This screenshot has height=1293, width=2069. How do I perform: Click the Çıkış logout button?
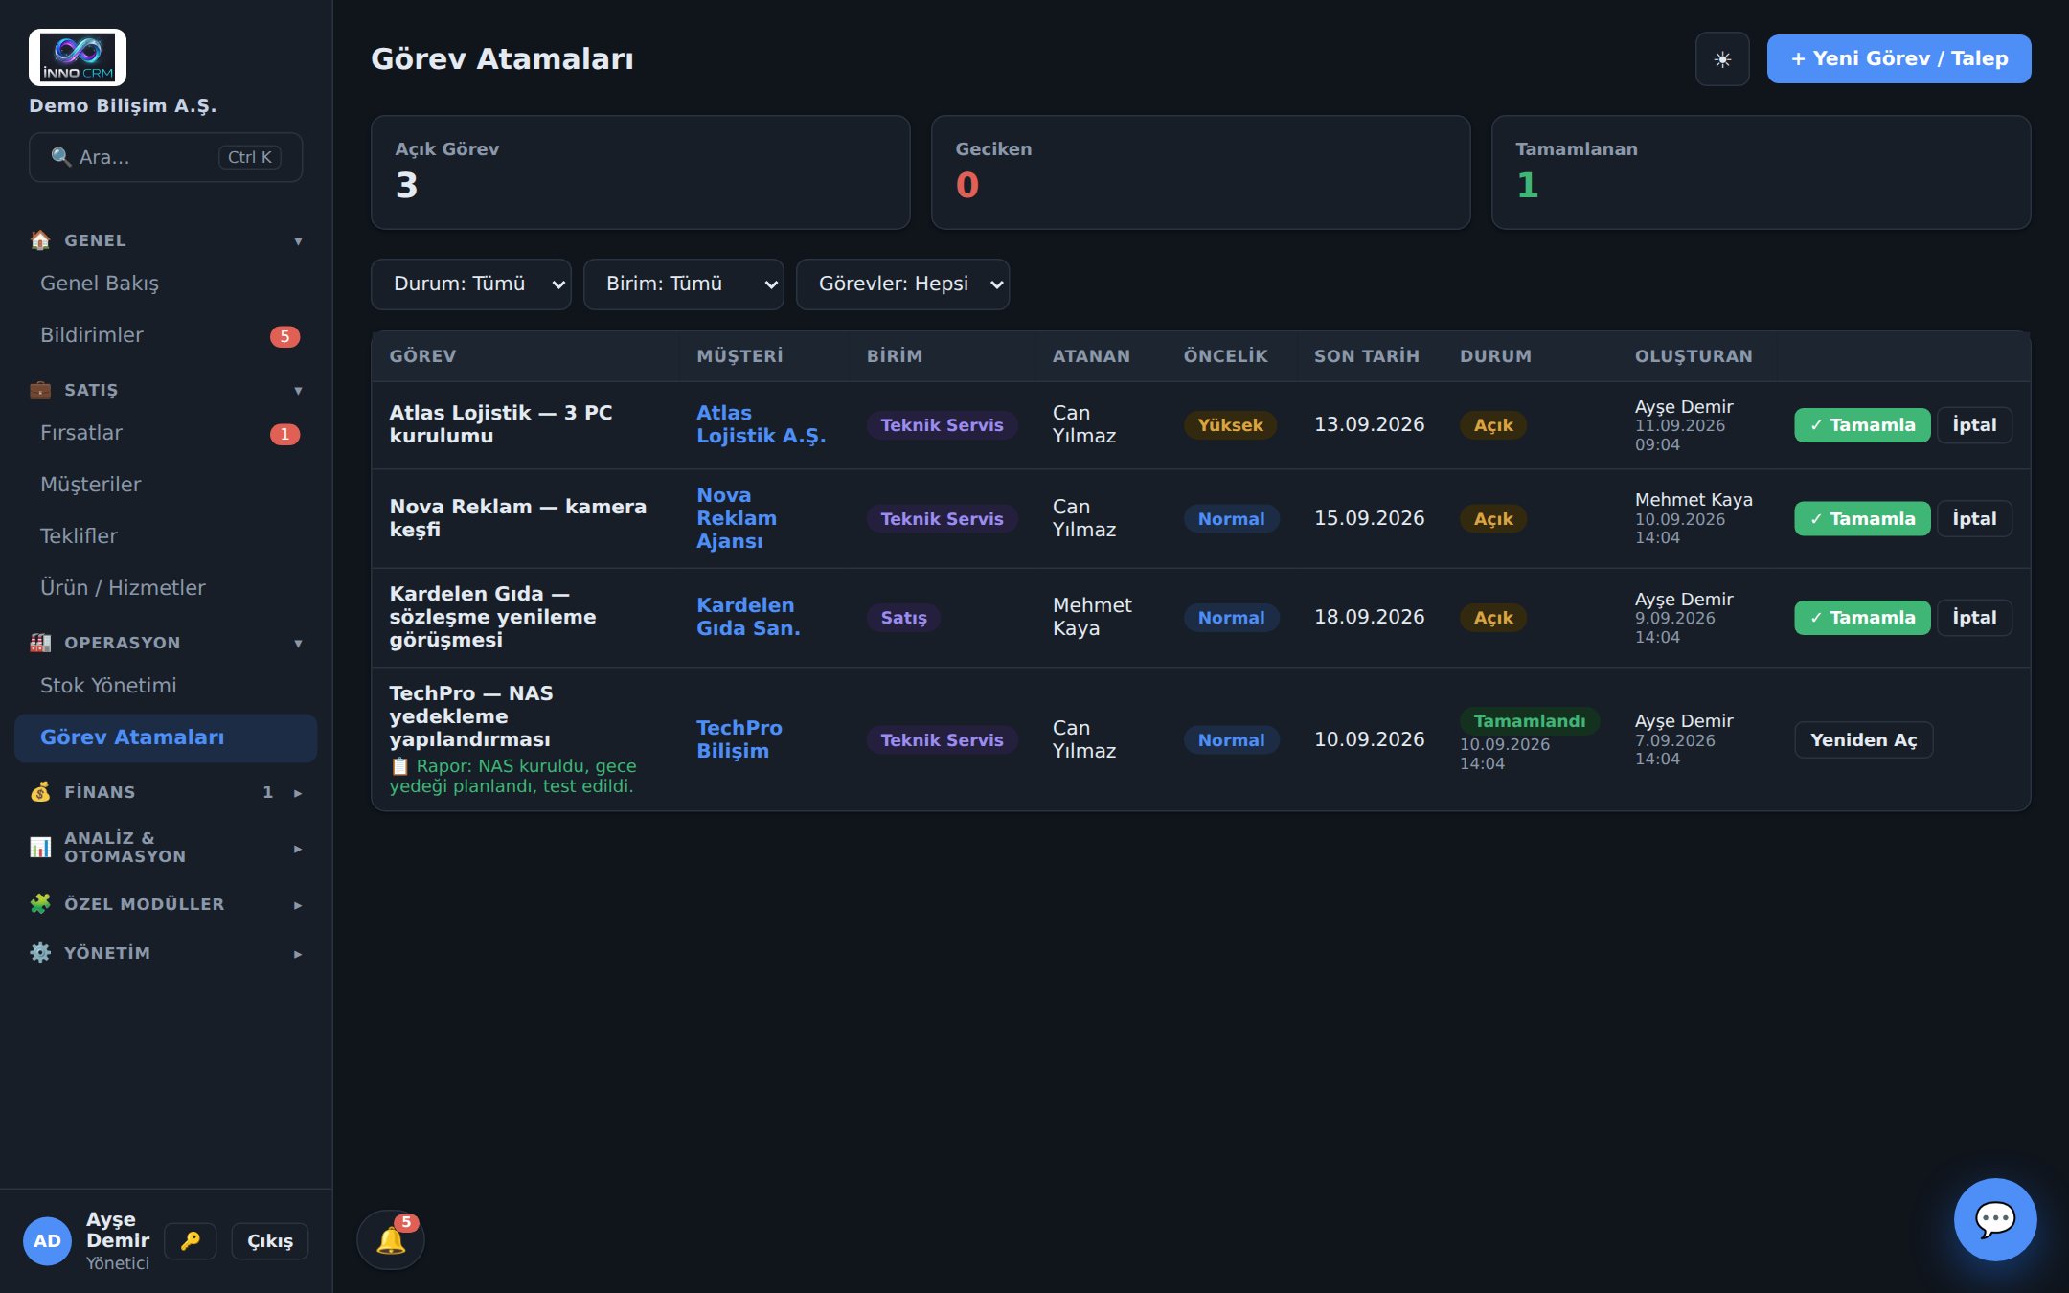[270, 1241]
